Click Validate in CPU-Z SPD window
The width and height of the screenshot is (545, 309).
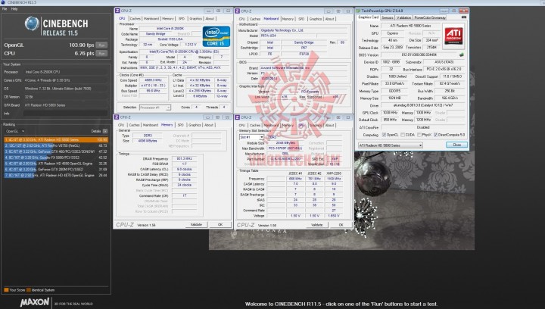pyautogui.click(x=316, y=225)
